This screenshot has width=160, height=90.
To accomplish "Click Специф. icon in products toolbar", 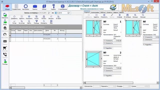I will pos(119,16).
